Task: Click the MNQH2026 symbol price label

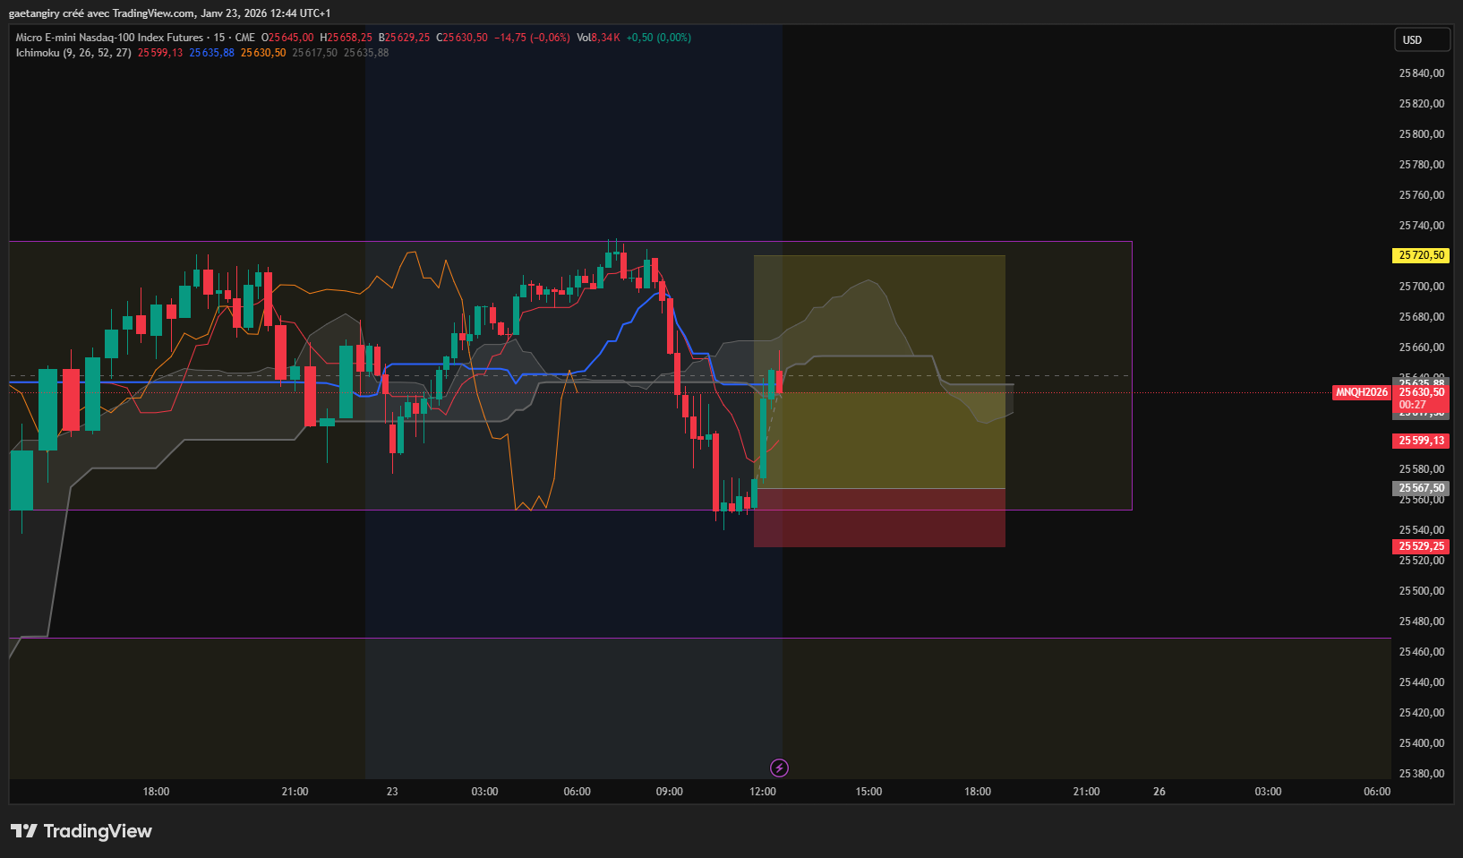Action: (1362, 392)
